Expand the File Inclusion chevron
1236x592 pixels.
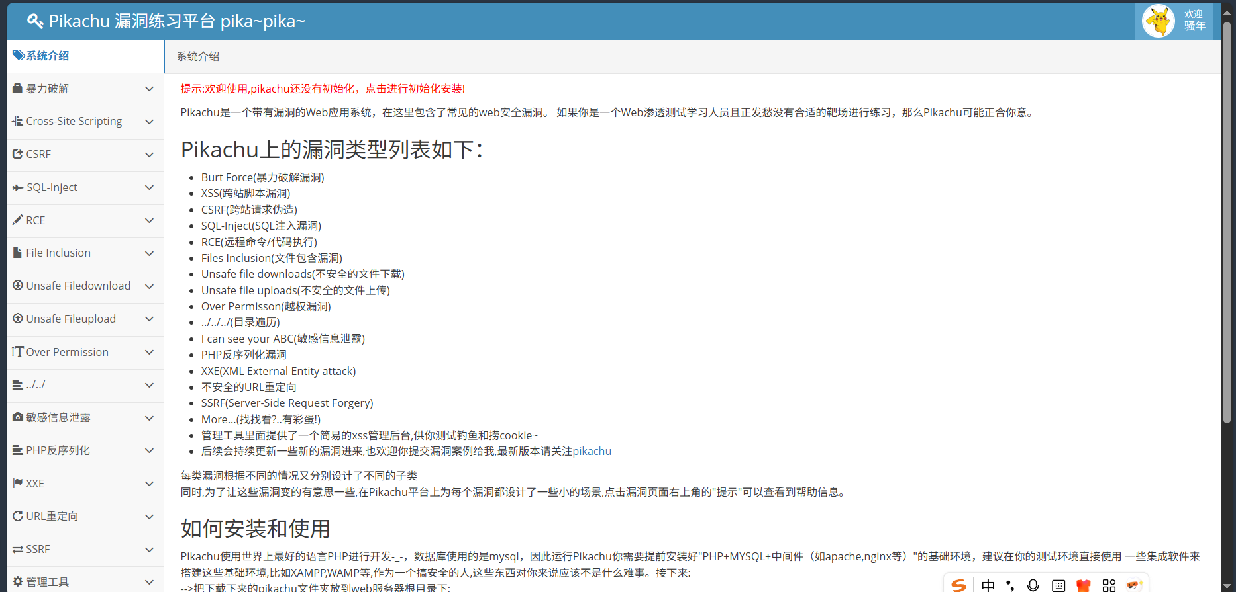coord(149,253)
